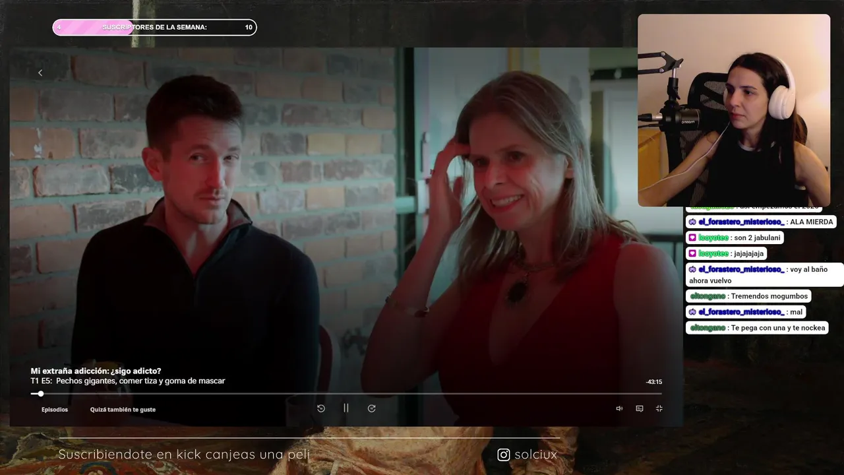Click the playback progress scrubber handle
The image size is (844, 475).
point(40,394)
